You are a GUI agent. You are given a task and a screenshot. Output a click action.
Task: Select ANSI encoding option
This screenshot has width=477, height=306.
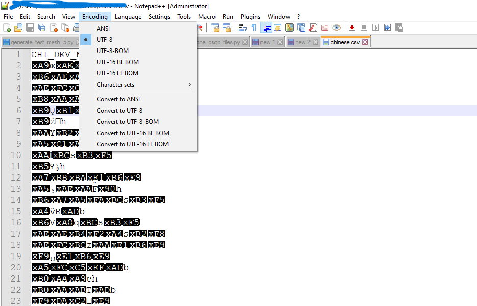(138, 28)
